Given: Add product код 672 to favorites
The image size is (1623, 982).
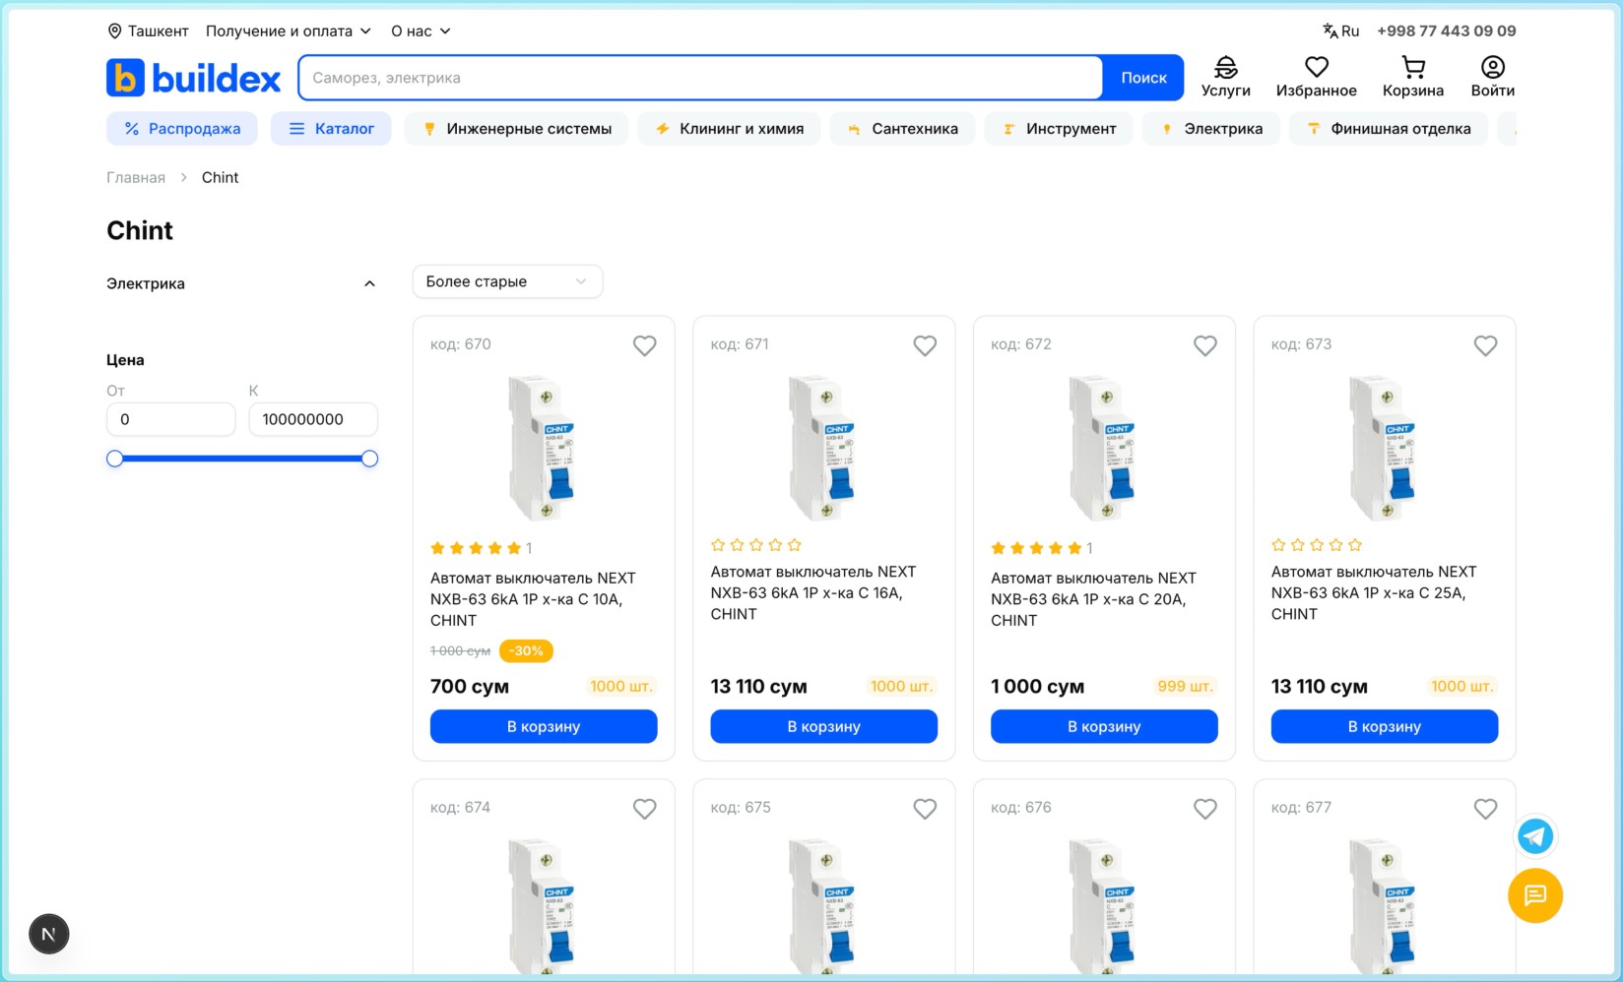Looking at the screenshot, I should 1204,345.
